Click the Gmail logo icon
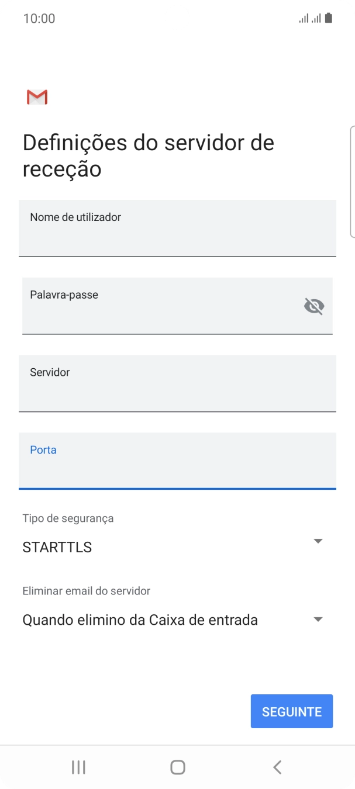This screenshot has width=355, height=789. tap(36, 96)
